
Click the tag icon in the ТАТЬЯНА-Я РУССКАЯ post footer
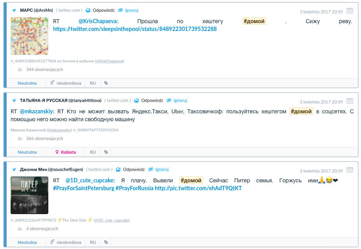click(x=106, y=152)
